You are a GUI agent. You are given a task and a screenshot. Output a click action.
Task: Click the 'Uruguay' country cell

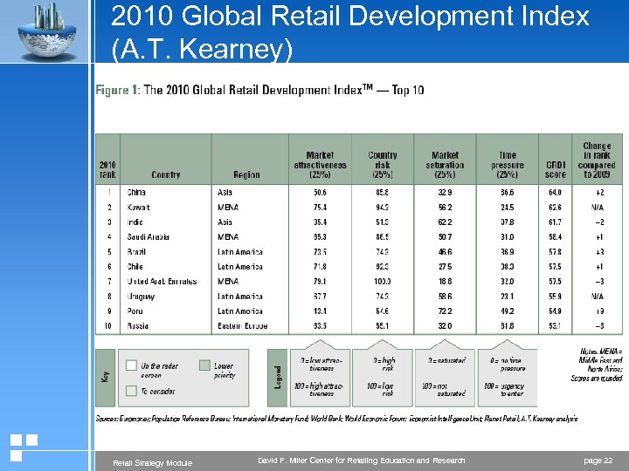click(x=141, y=297)
